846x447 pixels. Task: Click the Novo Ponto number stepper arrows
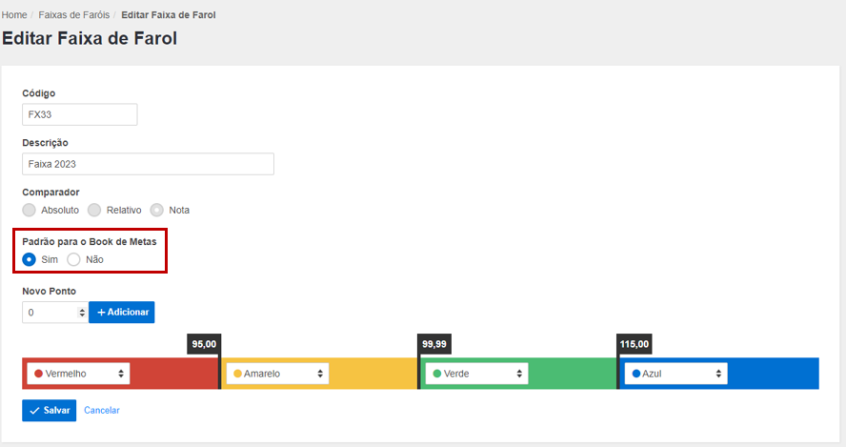(80, 313)
